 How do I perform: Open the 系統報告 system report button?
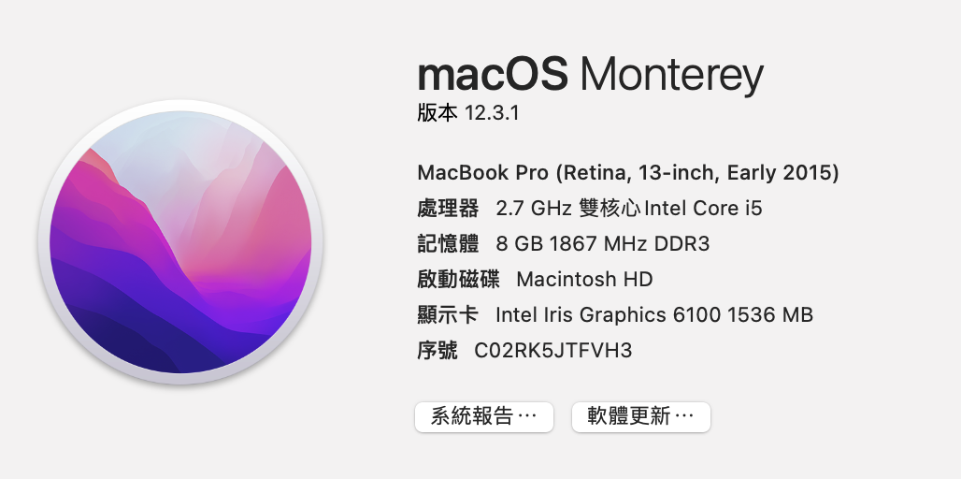[484, 417]
